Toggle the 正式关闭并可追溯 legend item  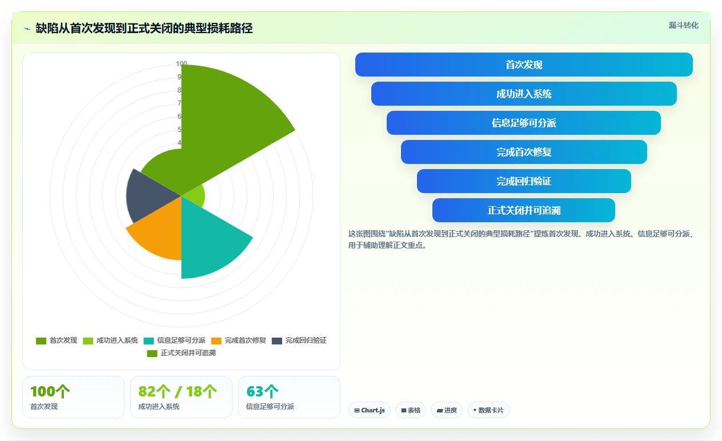[181, 353]
